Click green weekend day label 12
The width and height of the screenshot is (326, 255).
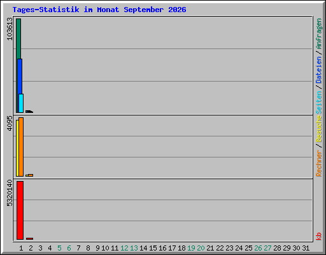(124, 248)
